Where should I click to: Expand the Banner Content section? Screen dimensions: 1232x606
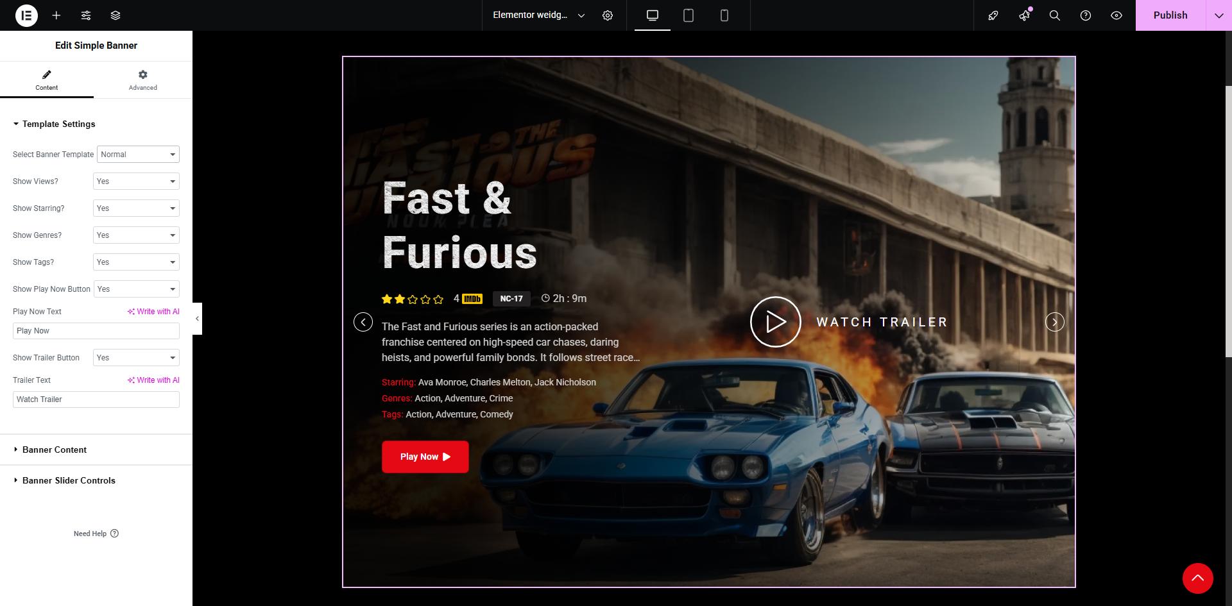(x=96, y=450)
